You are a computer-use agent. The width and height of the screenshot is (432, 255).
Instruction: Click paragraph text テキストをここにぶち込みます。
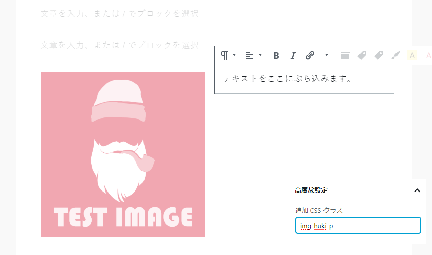(287, 79)
